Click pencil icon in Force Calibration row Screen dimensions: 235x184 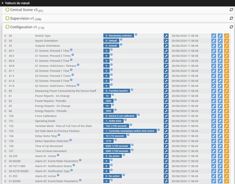pyautogui.click(x=214, y=116)
